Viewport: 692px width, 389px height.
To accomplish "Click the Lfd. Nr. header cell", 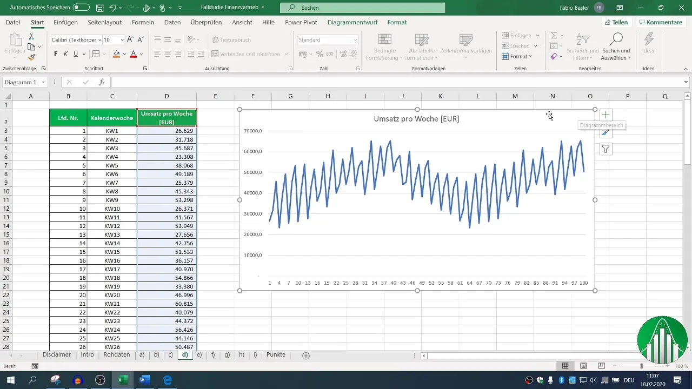I will tap(68, 118).
